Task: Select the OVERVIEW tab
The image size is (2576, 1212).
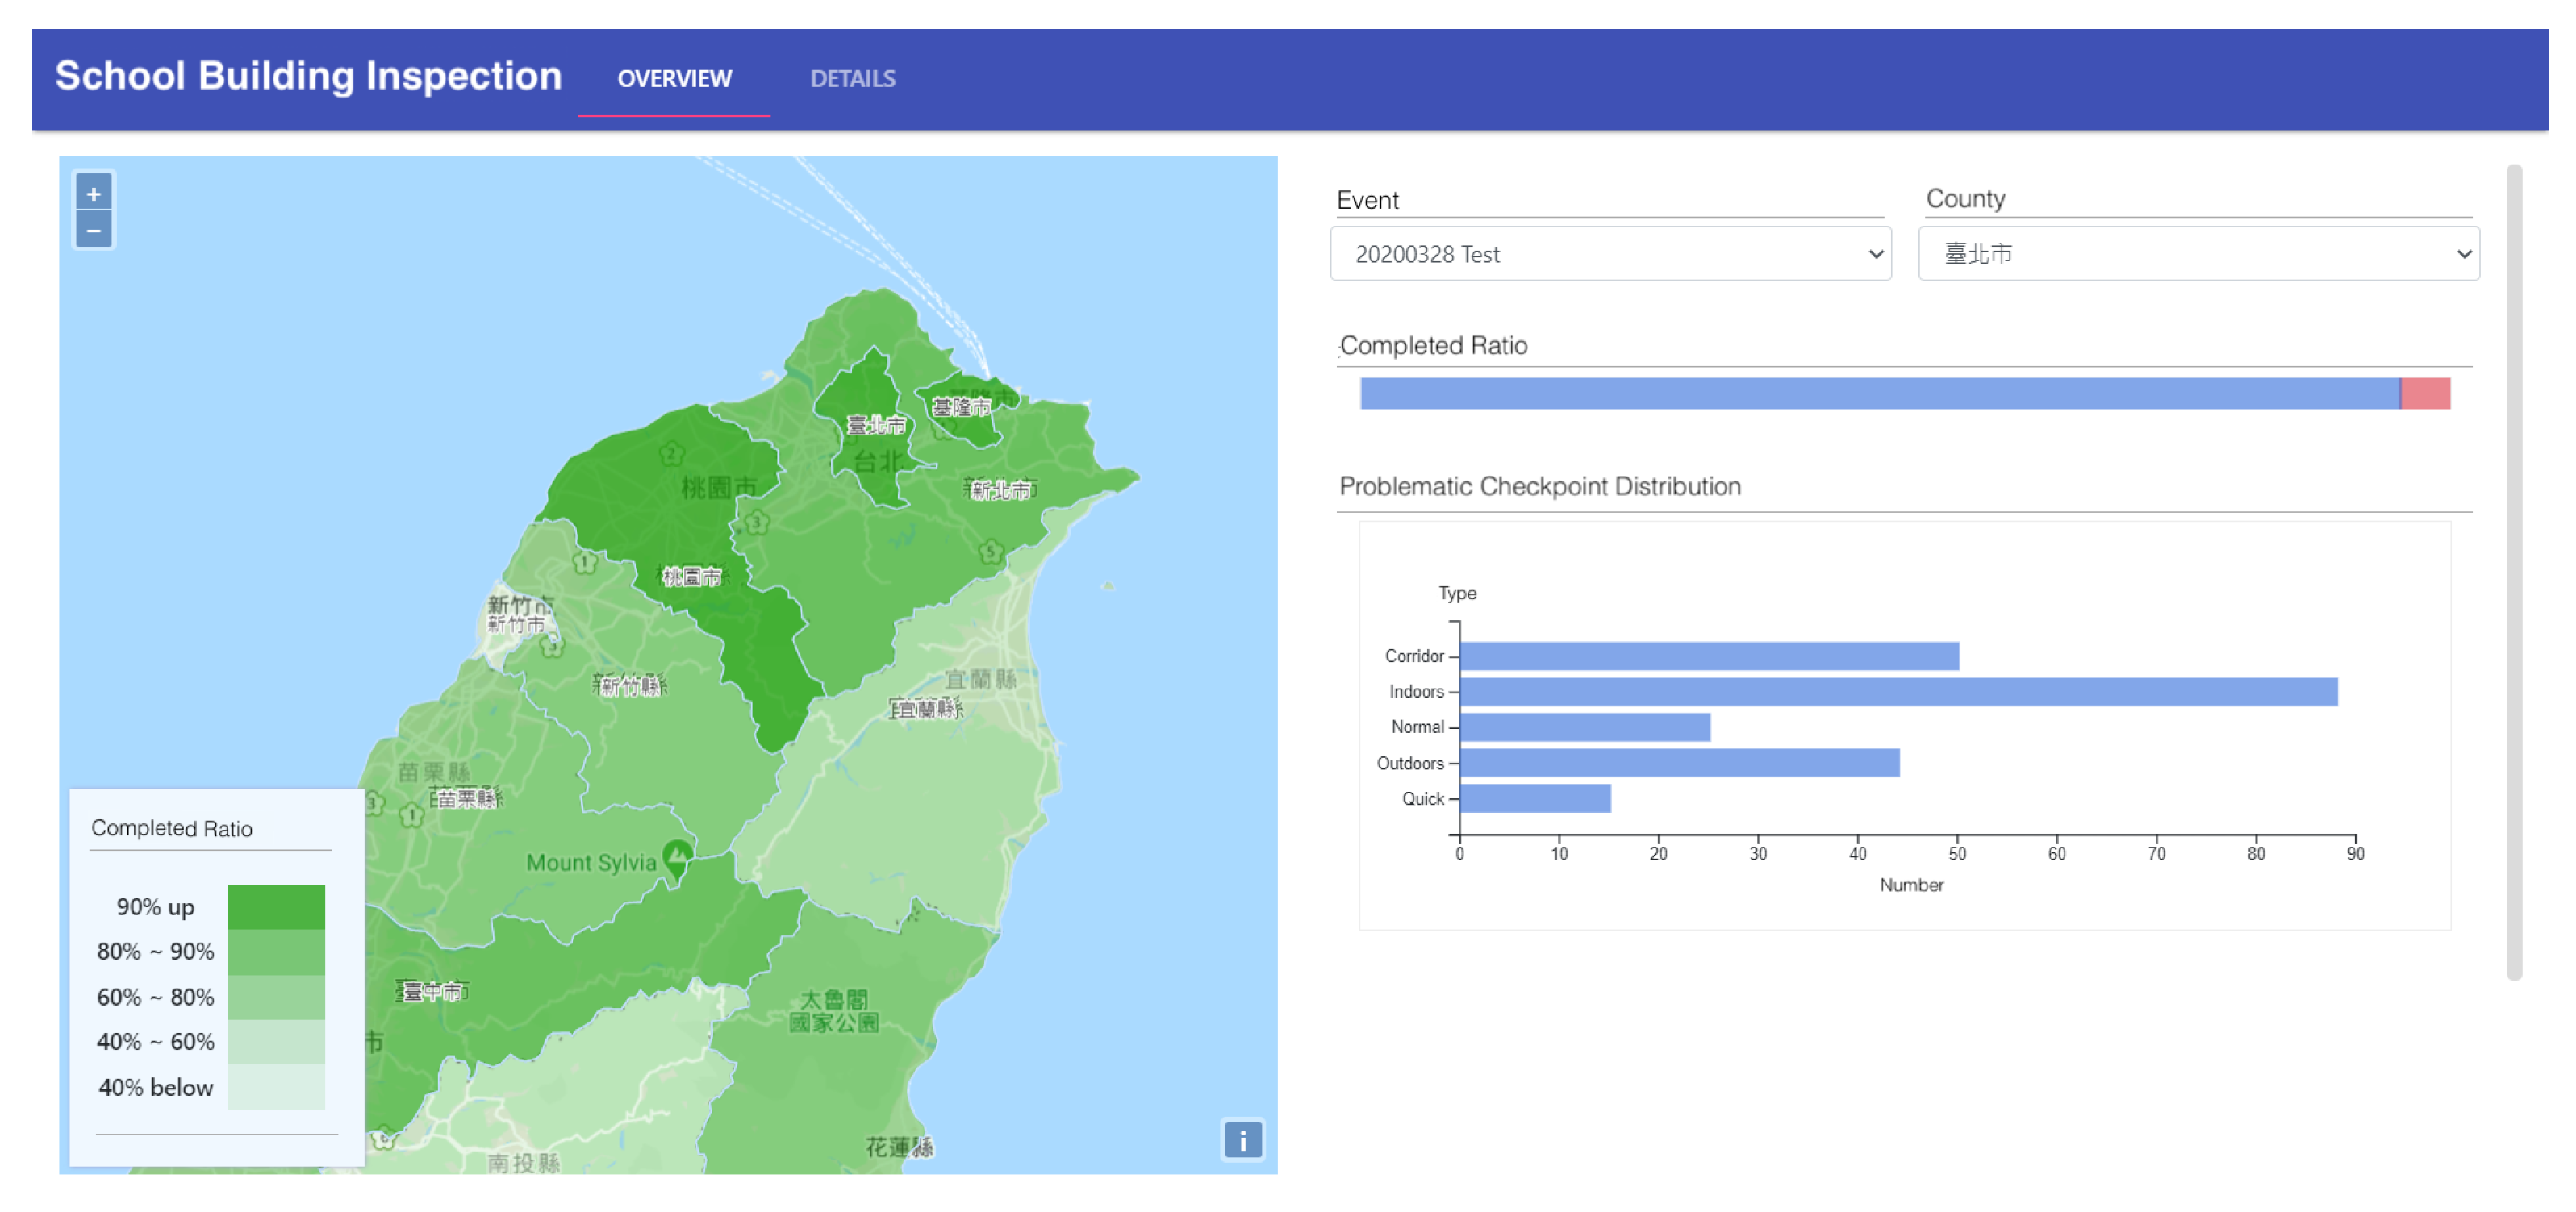Action: tap(674, 78)
